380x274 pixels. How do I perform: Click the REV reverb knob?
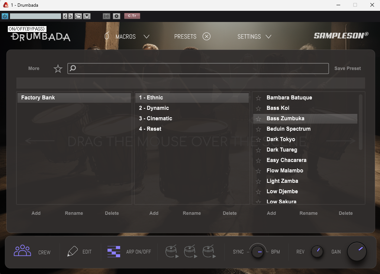point(317,251)
